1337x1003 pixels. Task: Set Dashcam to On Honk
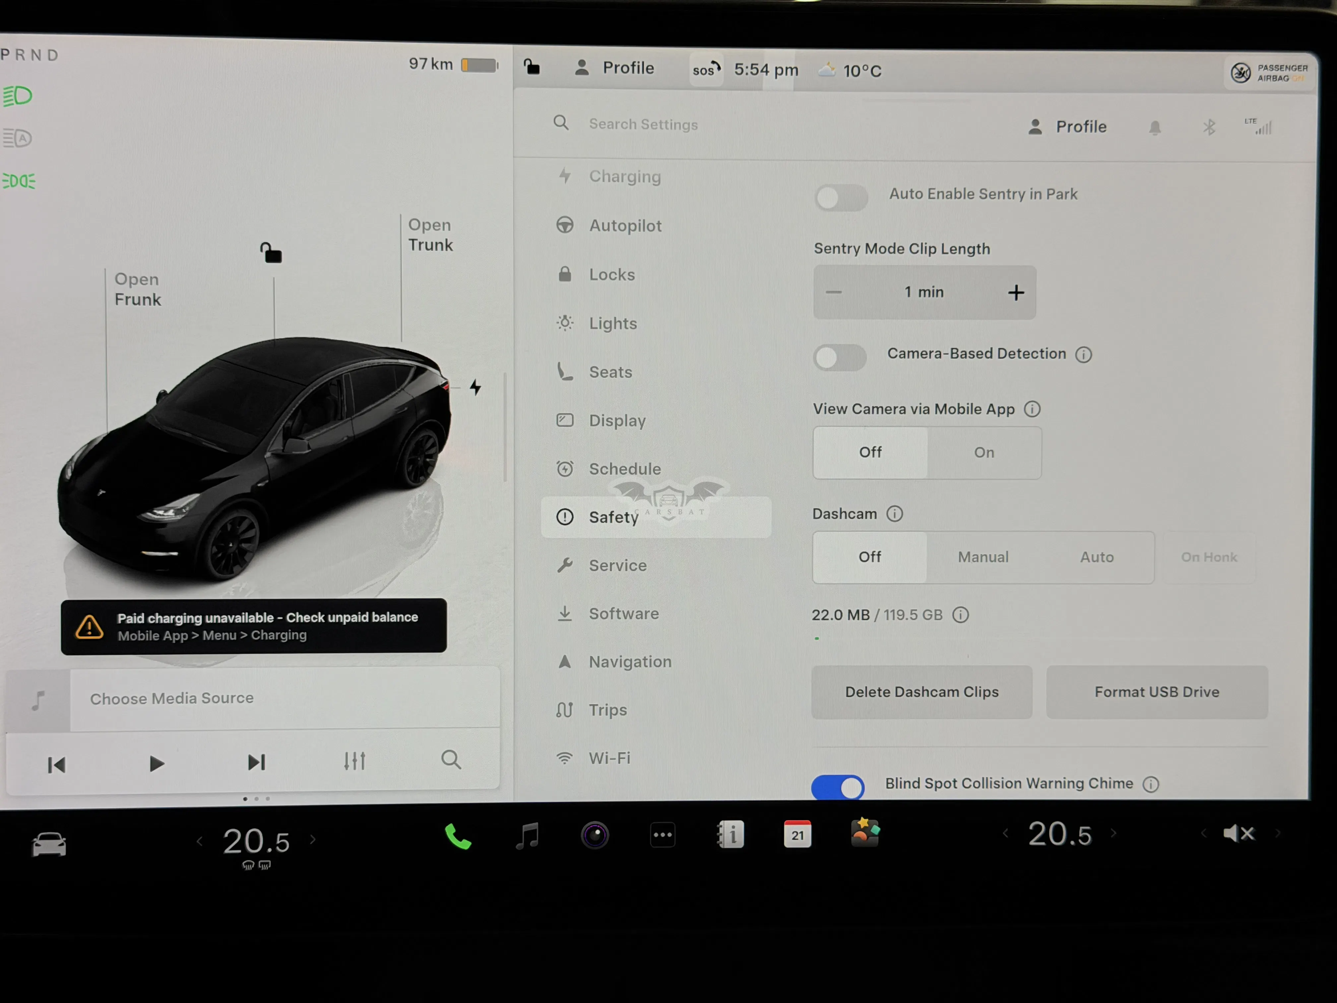click(1209, 558)
